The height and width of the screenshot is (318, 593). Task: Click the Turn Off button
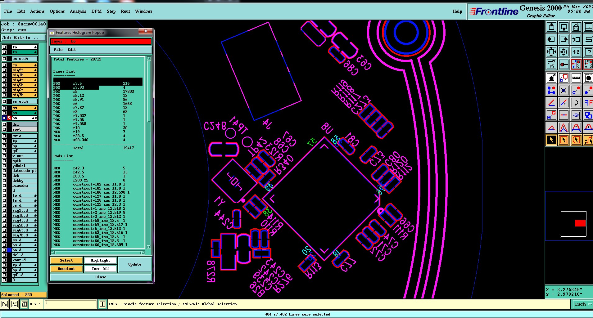[100, 269]
